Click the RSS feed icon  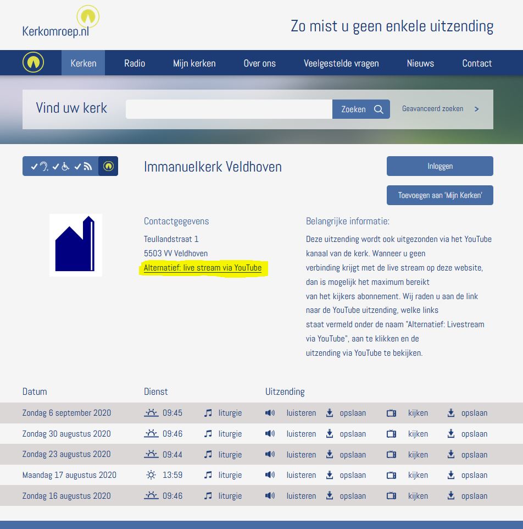[87, 166]
